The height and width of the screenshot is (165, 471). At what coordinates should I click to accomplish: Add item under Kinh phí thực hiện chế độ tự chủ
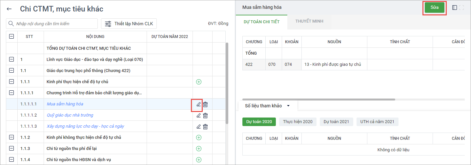click(x=198, y=82)
